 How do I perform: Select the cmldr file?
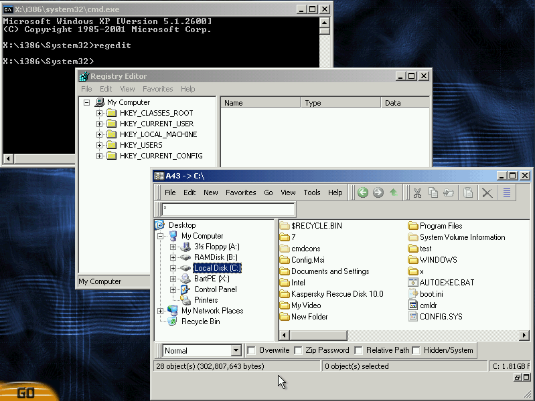[x=429, y=305]
